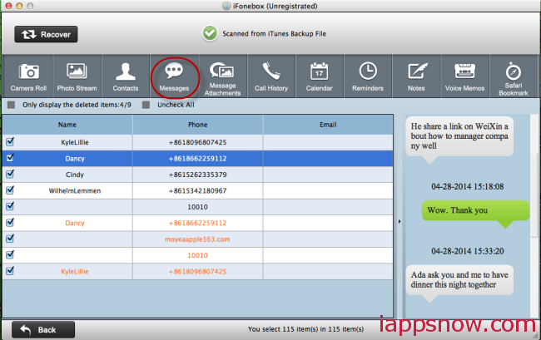Open the Photo Stream category
This screenshot has height=340, width=541.
click(77, 76)
